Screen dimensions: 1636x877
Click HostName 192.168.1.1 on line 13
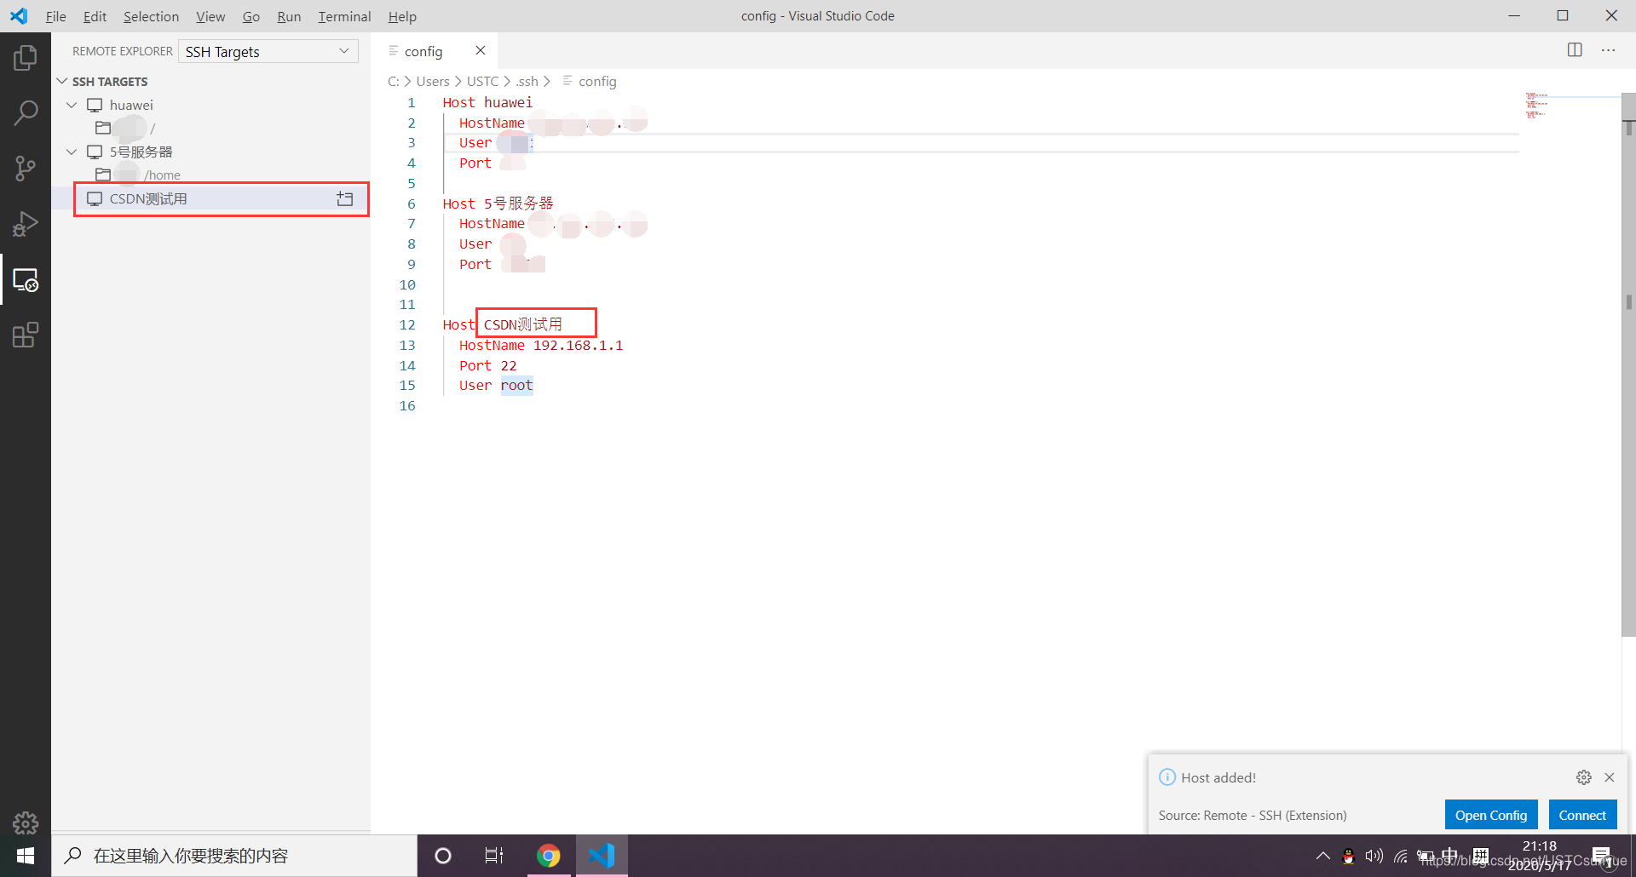point(541,346)
